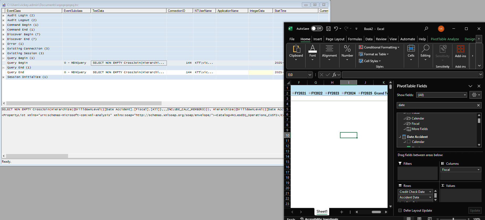This screenshot has width=485, height=220.
Task: Click the field search box containing 'date'
Action: pyautogui.click(x=436, y=105)
